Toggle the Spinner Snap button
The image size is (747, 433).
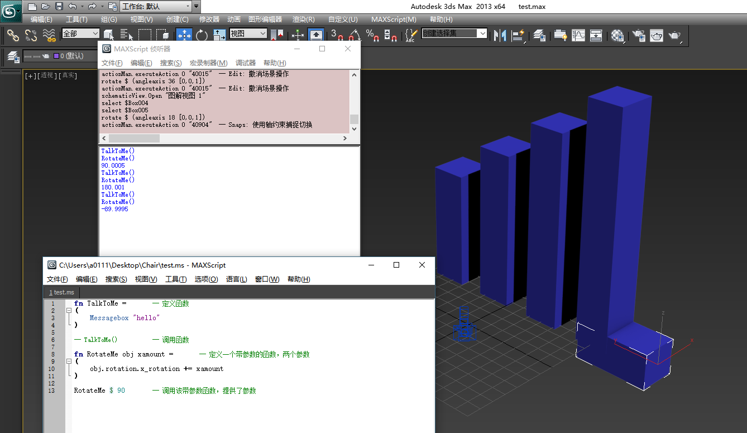(x=391, y=35)
